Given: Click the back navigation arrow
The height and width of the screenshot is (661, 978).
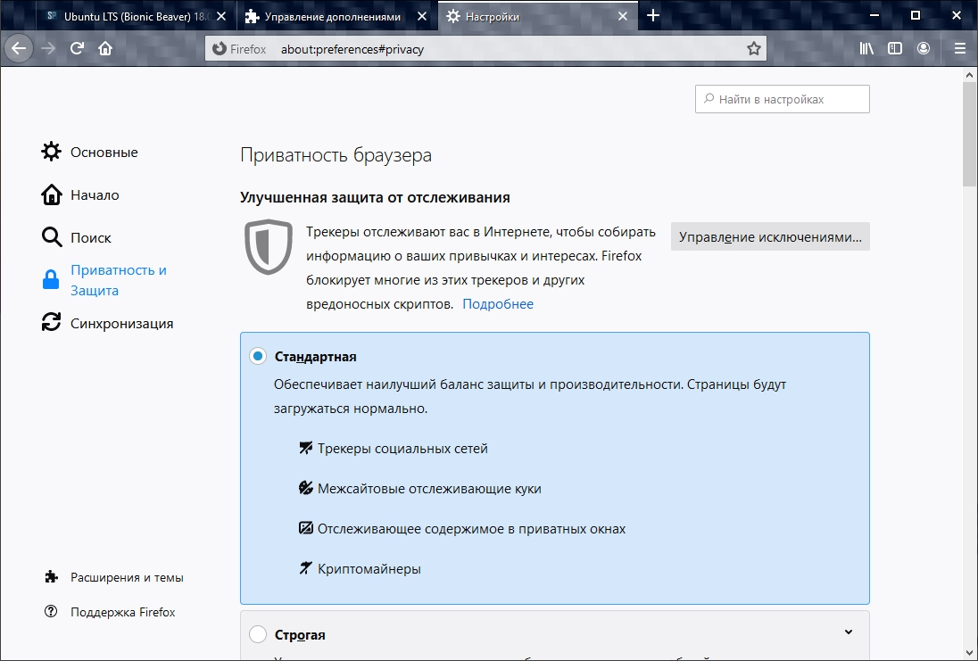Looking at the screenshot, I should [19, 49].
